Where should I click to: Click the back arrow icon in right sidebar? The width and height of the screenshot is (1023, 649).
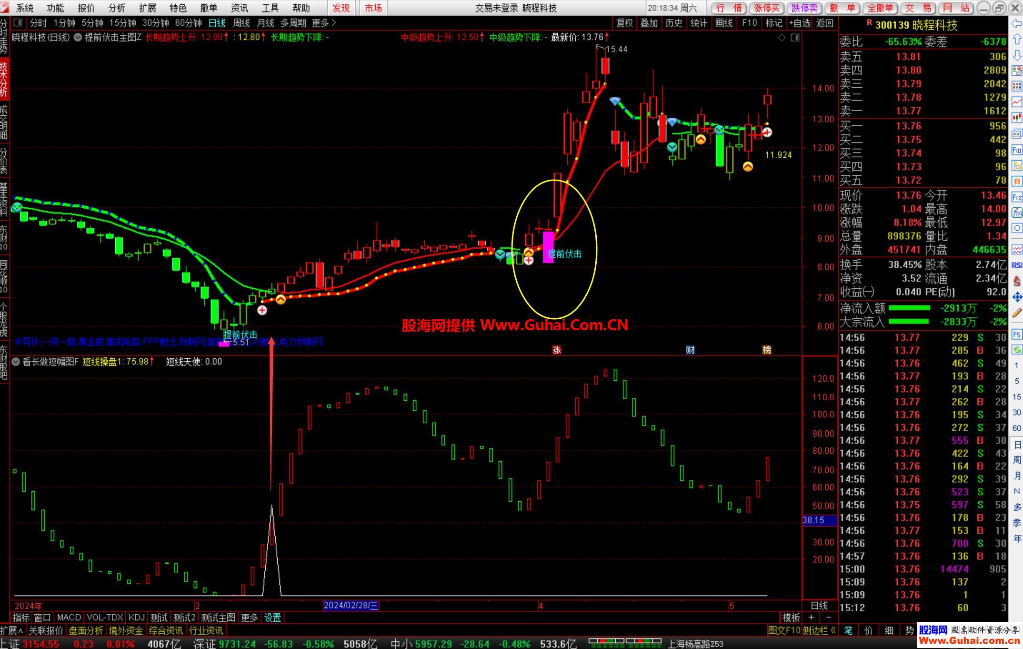click(1017, 24)
